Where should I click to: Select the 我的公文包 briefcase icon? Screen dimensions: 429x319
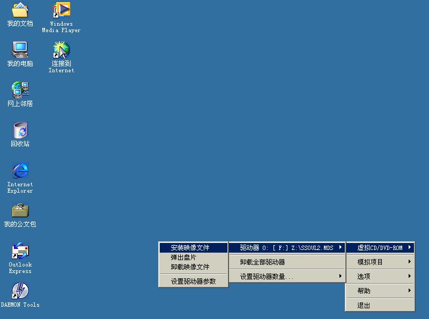click(x=20, y=216)
